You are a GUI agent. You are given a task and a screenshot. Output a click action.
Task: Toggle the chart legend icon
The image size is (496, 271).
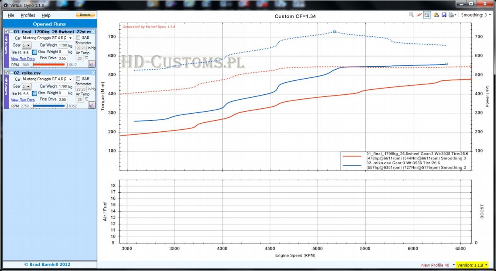click(x=427, y=15)
